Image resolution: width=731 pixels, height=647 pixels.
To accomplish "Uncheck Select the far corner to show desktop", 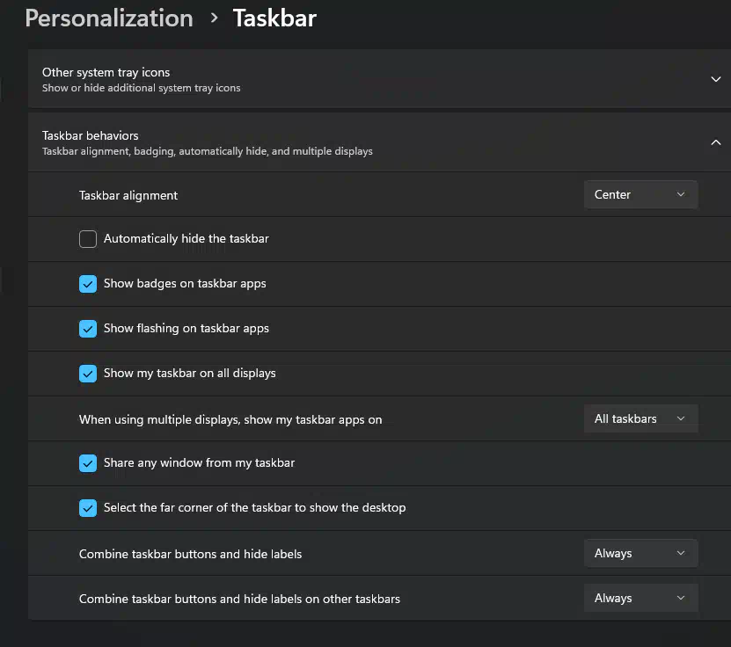I will pyautogui.click(x=88, y=508).
